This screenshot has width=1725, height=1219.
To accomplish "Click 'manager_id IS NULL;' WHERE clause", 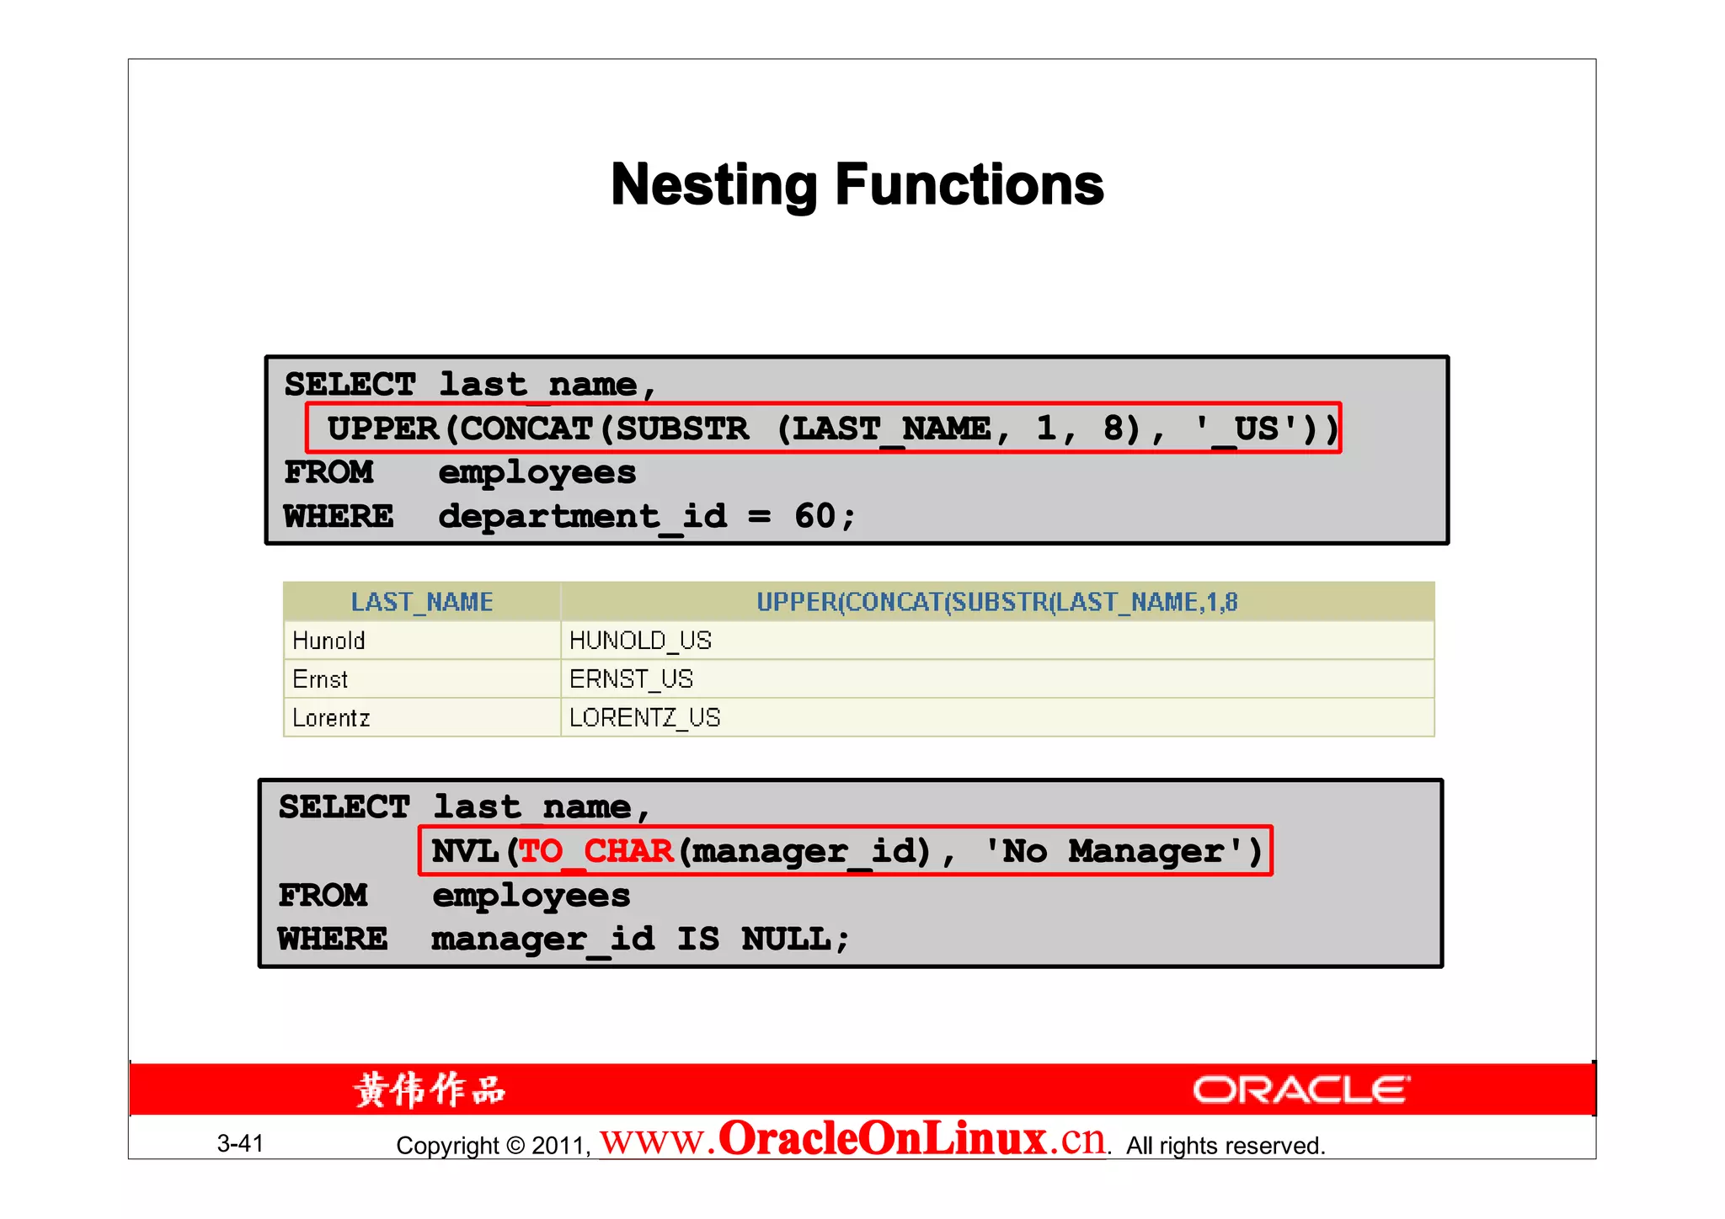I will click(x=640, y=939).
